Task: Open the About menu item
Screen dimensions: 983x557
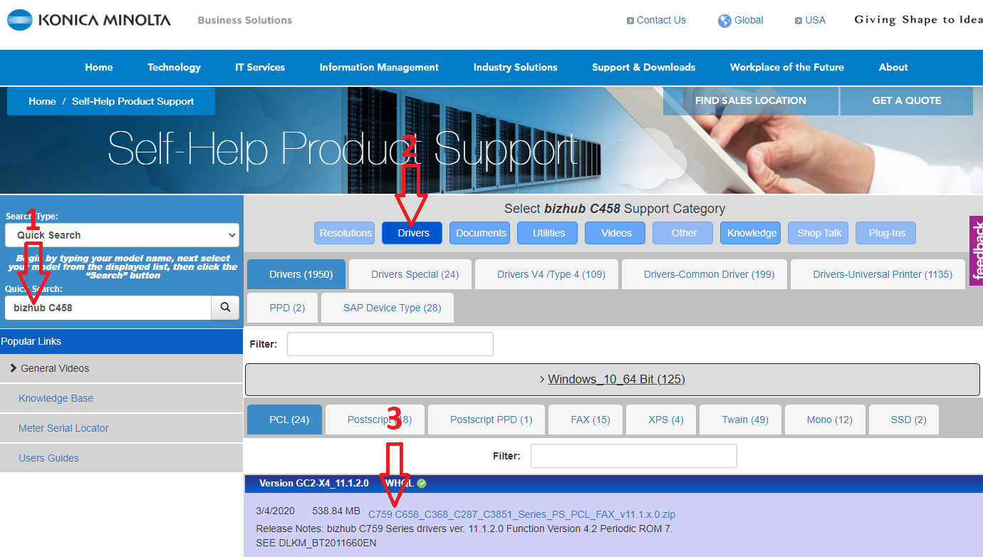Action: pyautogui.click(x=893, y=67)
